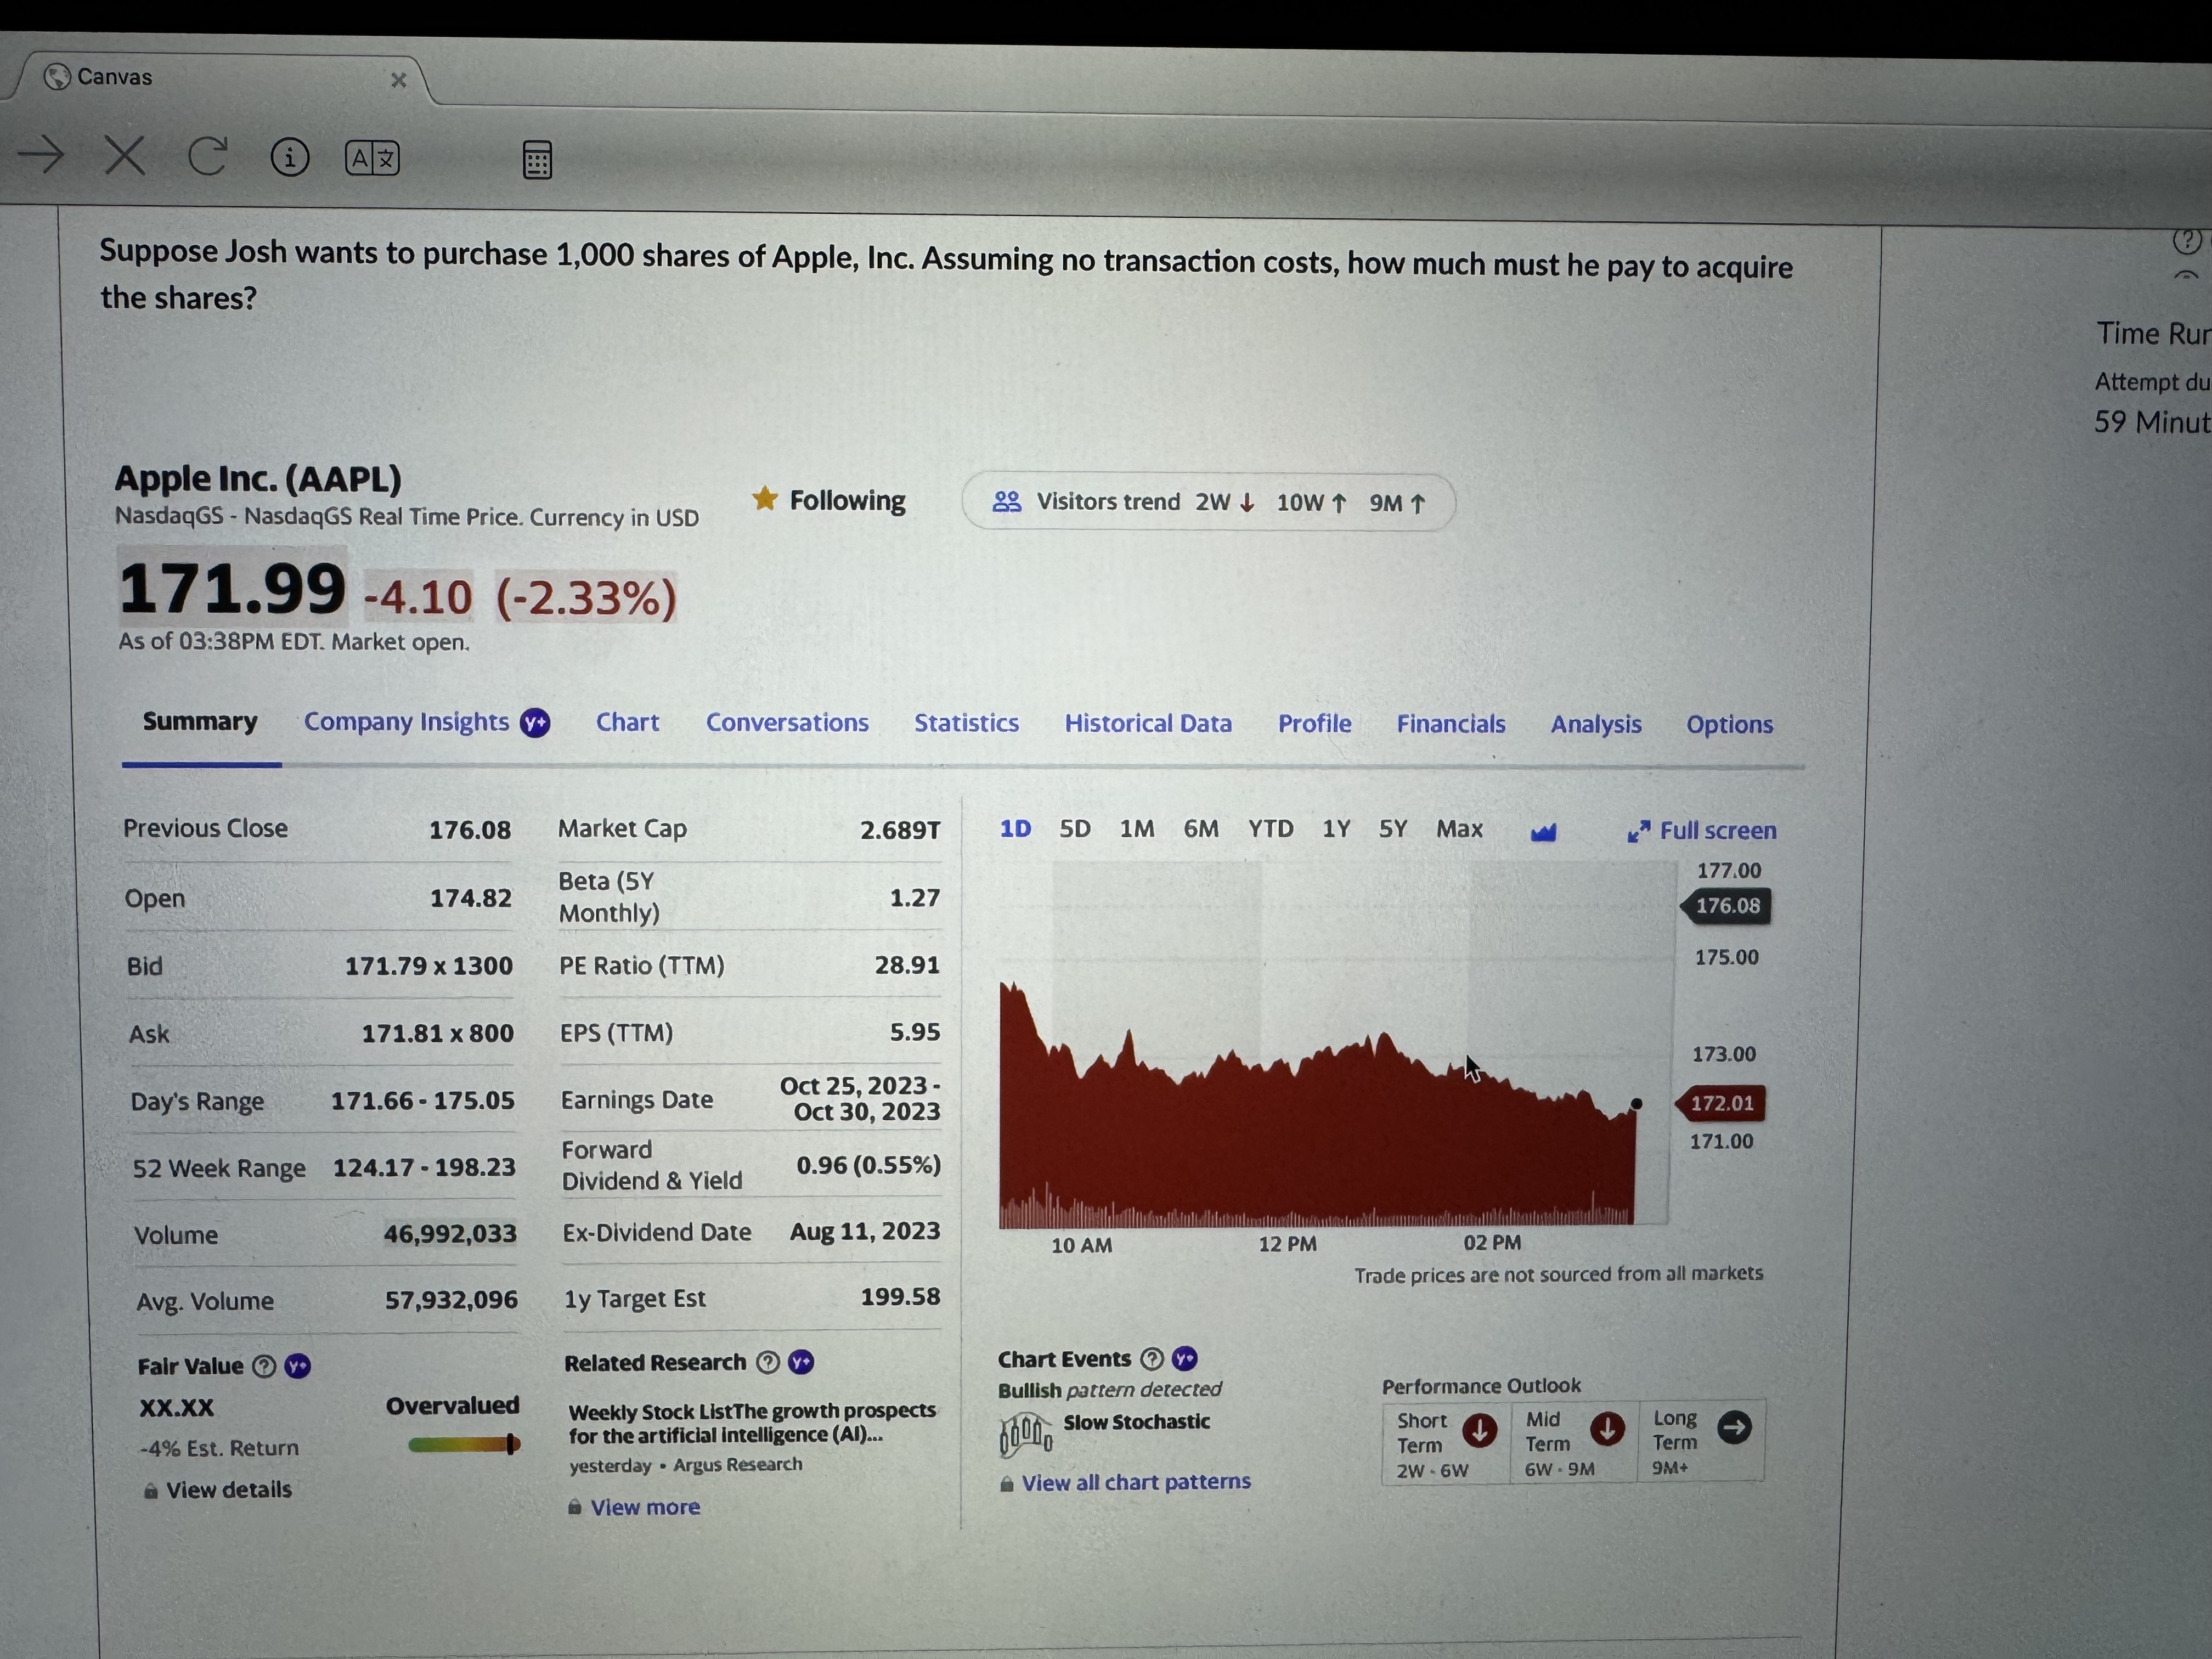Expand View details under Fair Value
The image size is (2212, 1659).
pyautogui.click(x=227, y=1489)
